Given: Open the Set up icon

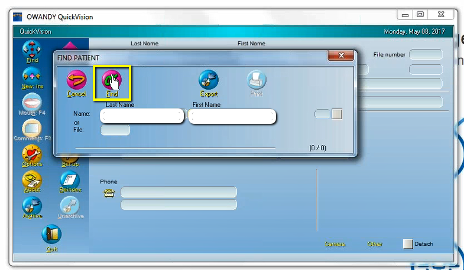Looking at the screenshot, I should click(70, 161).
